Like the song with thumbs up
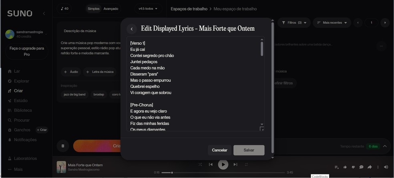The width and height of the screenshot is (394, 178). pyautogui.click(x=345, y=167)
